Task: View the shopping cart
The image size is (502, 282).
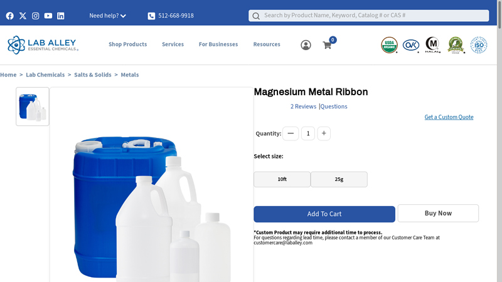Action: click(328, 44)
